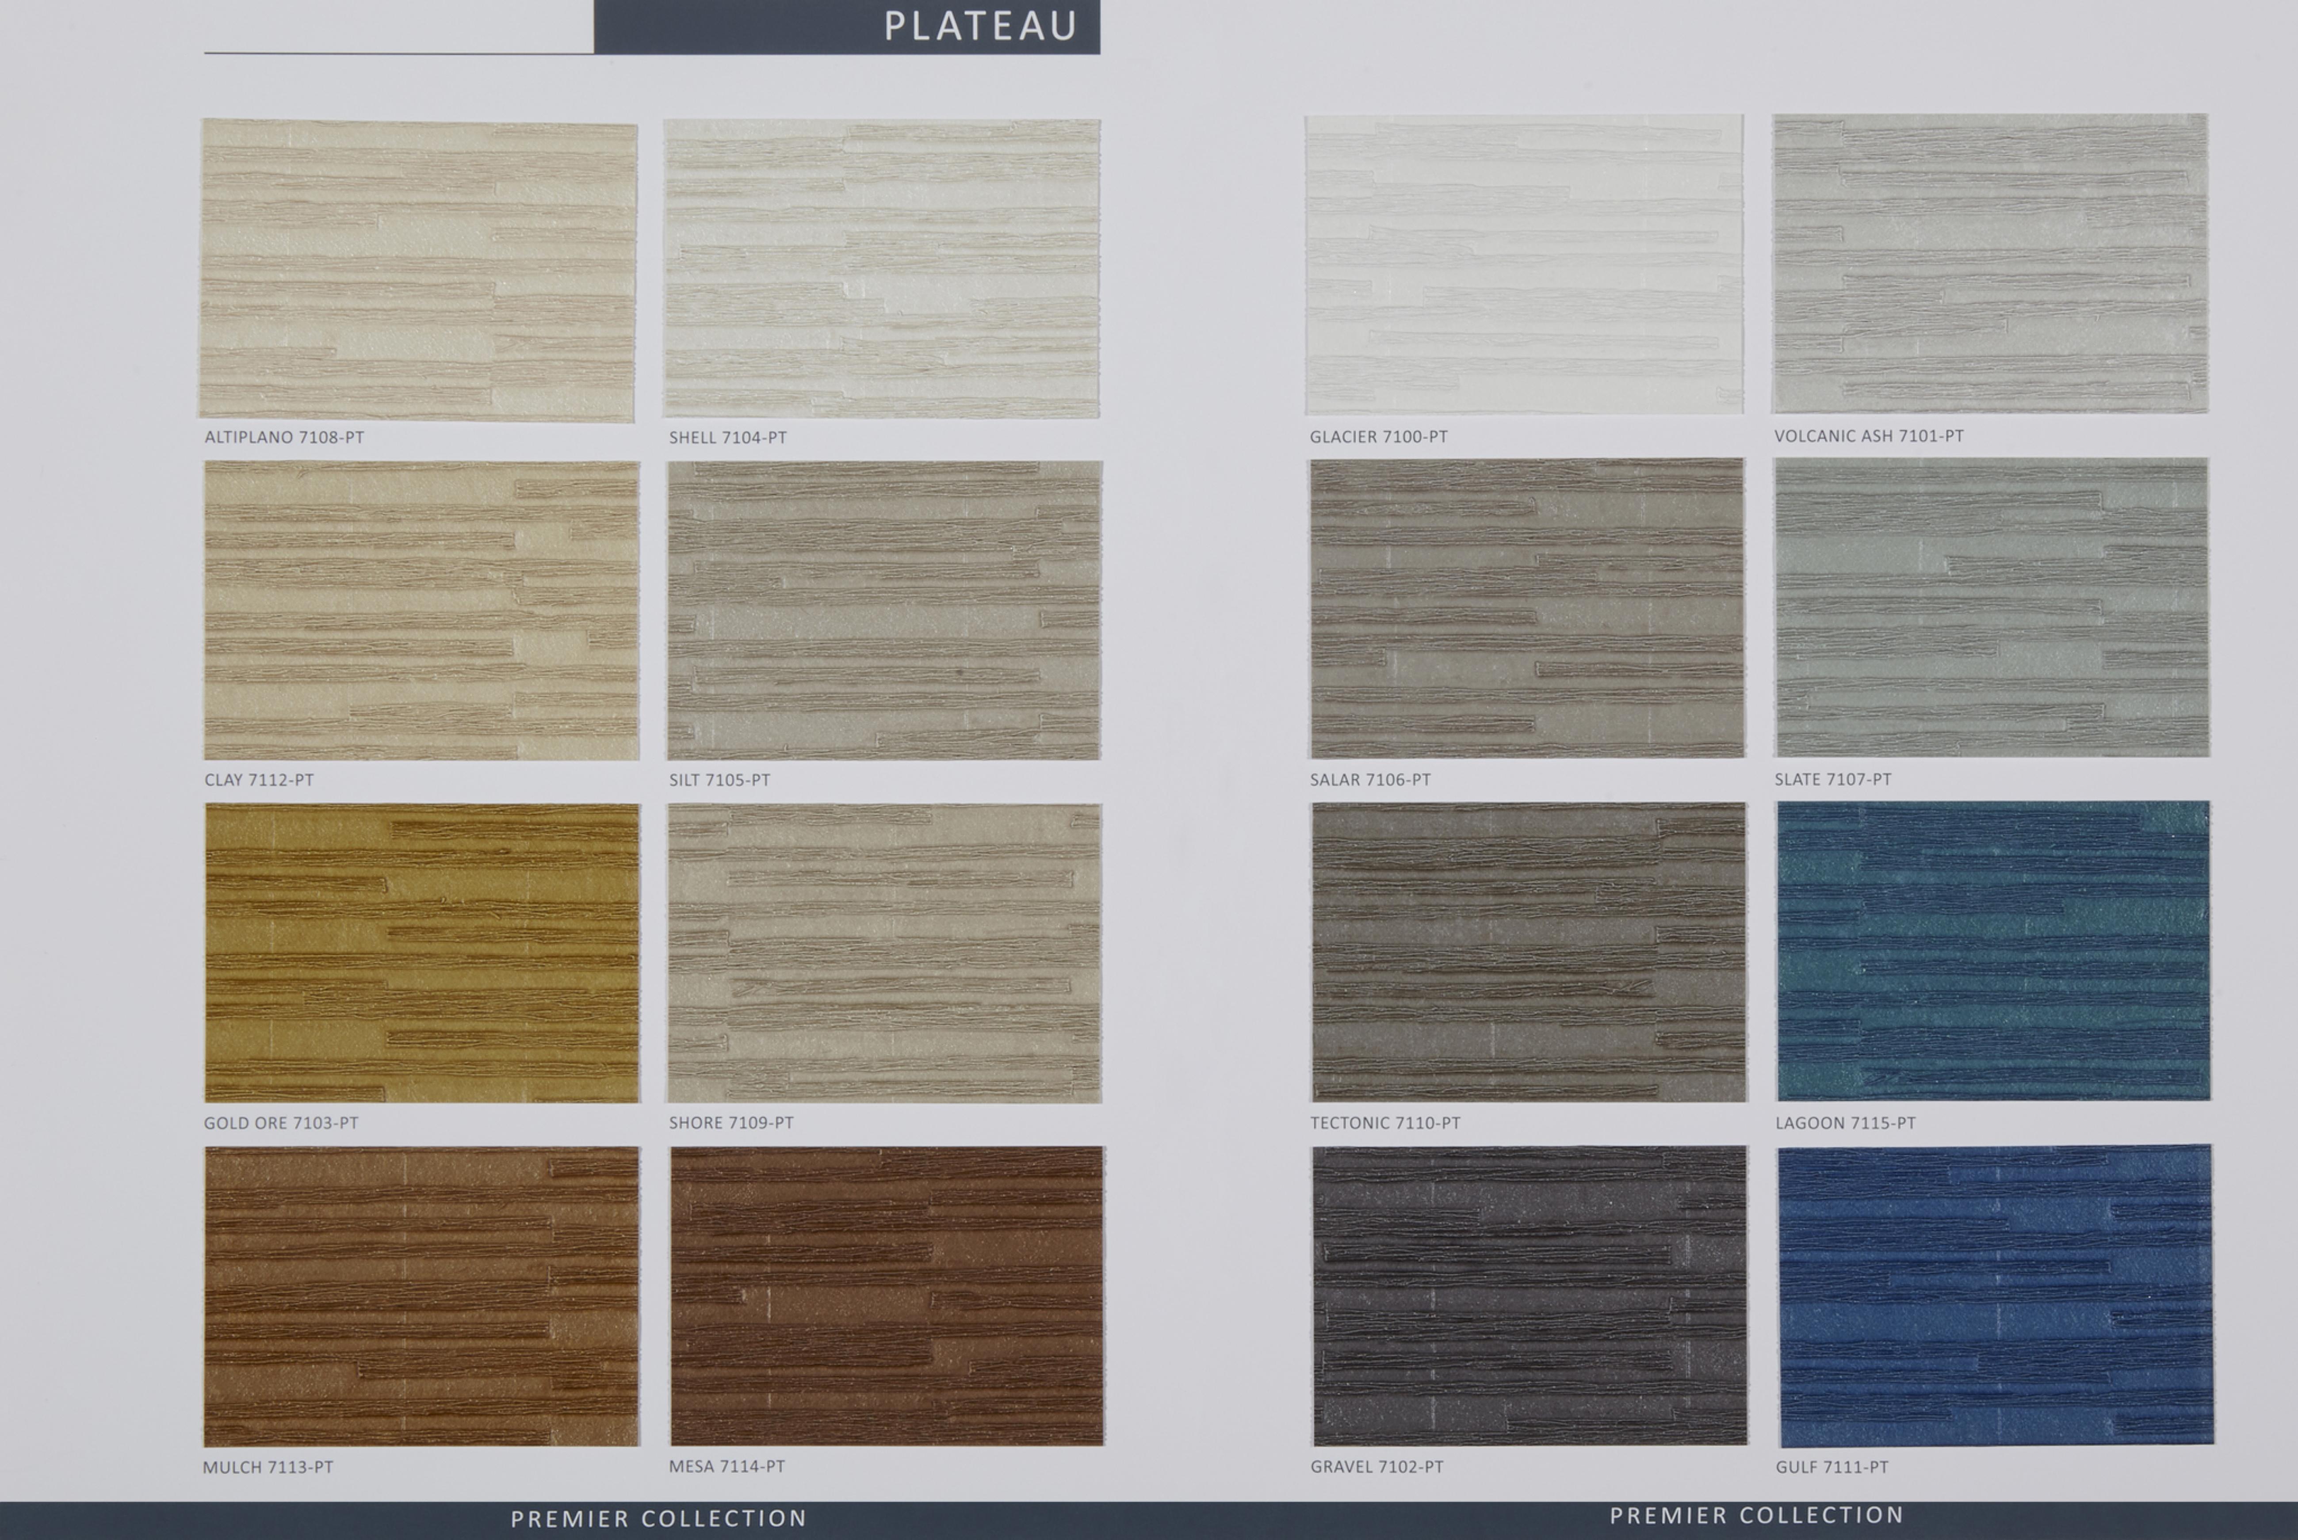Click the GULF 7111-PT label text
This screenshot has width=2298, height=1540.
coord(1832,1466)
